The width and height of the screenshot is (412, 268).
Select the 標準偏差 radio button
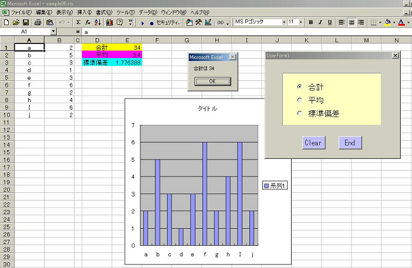pos(300,113)
